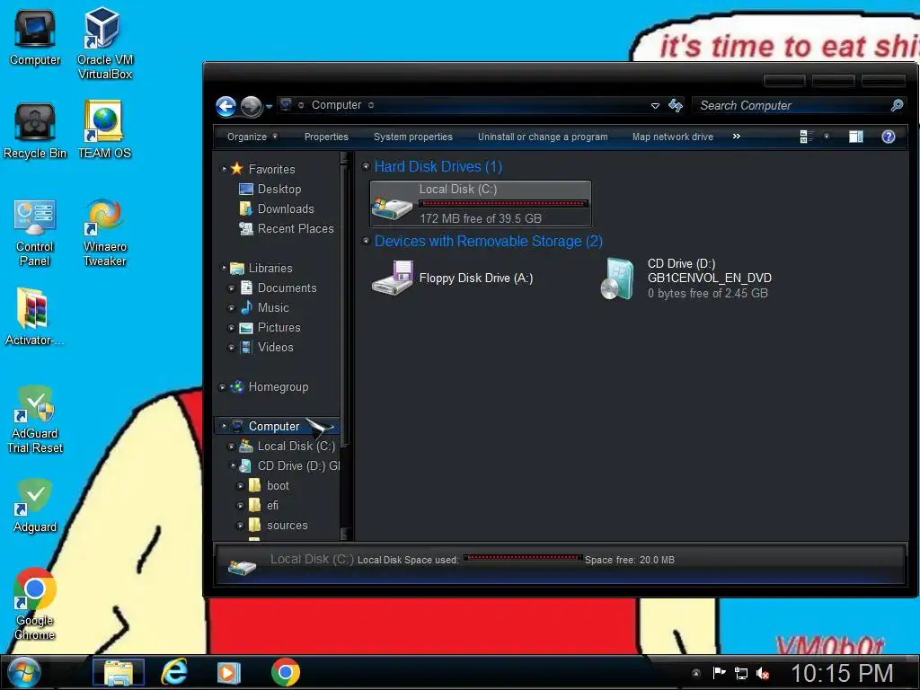Click space used bar in details pane
The height and width of the screenshot is (690, 920).
(x=523, y=558)
